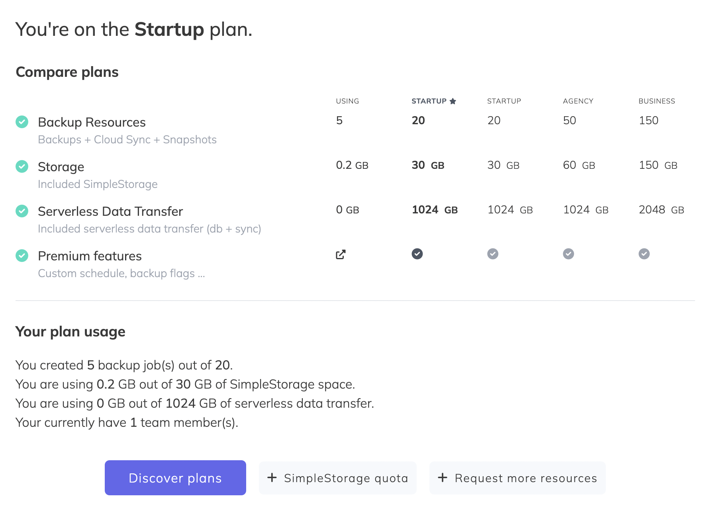Screen dimensions: 713x512
Task: Click the Serverless Data Transfer row title
Action: [110, 211]
